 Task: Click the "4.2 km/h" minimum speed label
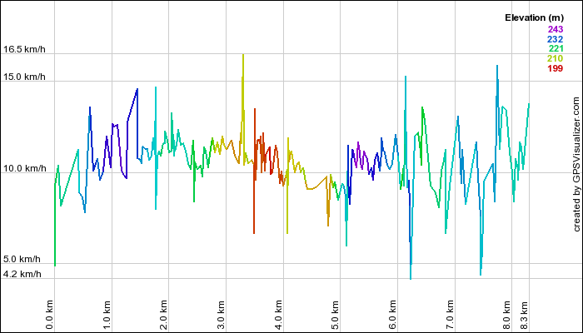click(22, 274)
